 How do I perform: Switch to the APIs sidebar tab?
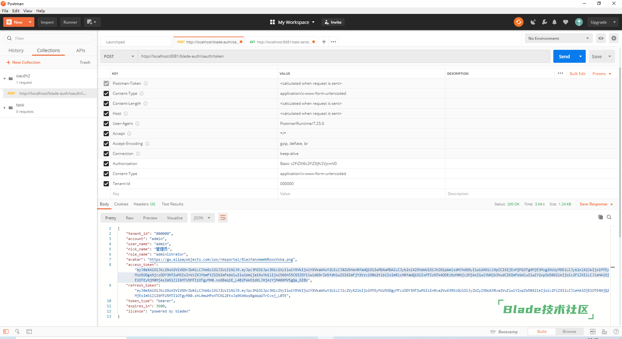click(x=81, y=50)
